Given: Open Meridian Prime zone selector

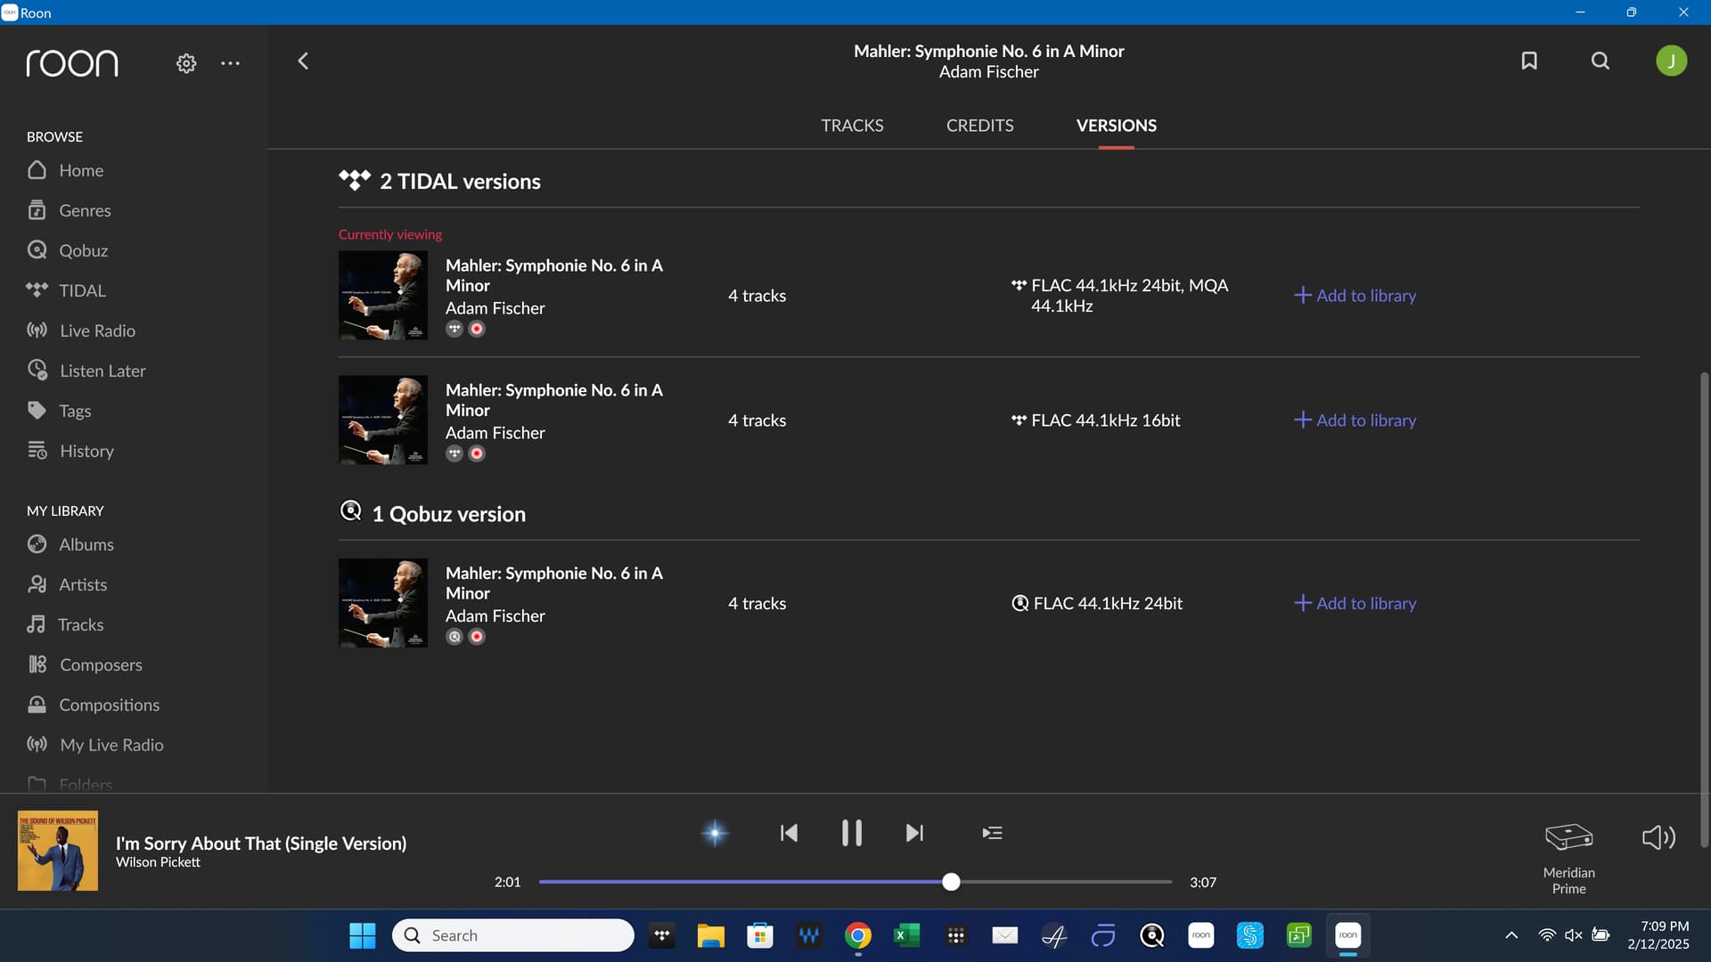Looking at the screenshot, I should tap(1568, 857).
